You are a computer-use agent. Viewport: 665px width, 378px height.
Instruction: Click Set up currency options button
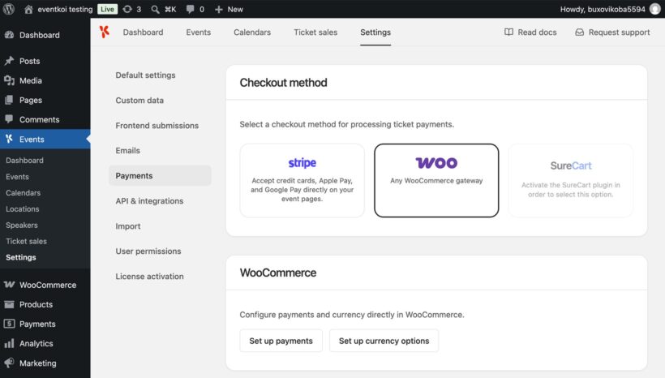point(384,341)
